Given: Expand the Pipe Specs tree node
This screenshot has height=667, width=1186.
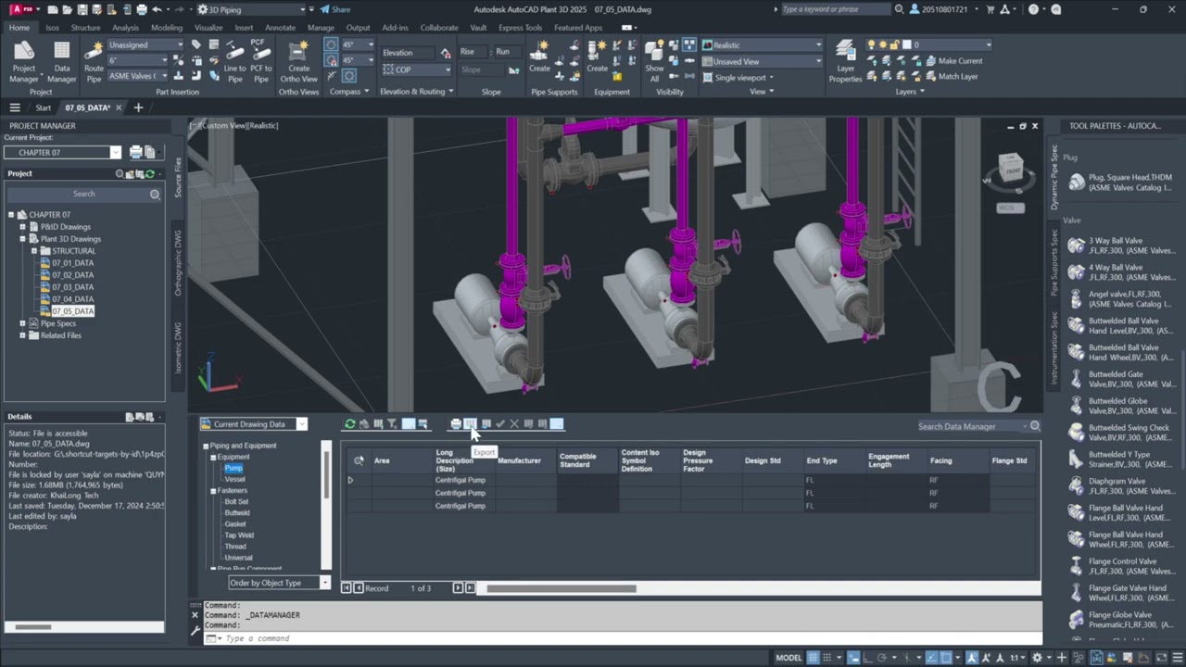Looking at the screenshot, I should (22, 323).
